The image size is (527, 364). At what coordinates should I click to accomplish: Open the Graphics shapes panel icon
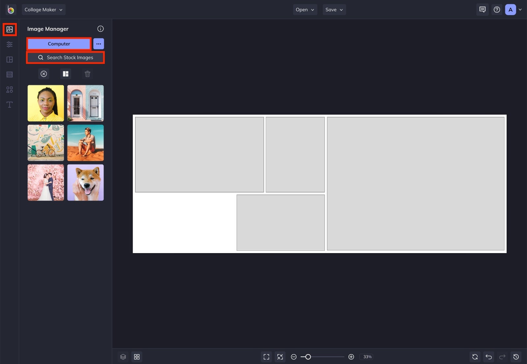click(x=10, y=90)
